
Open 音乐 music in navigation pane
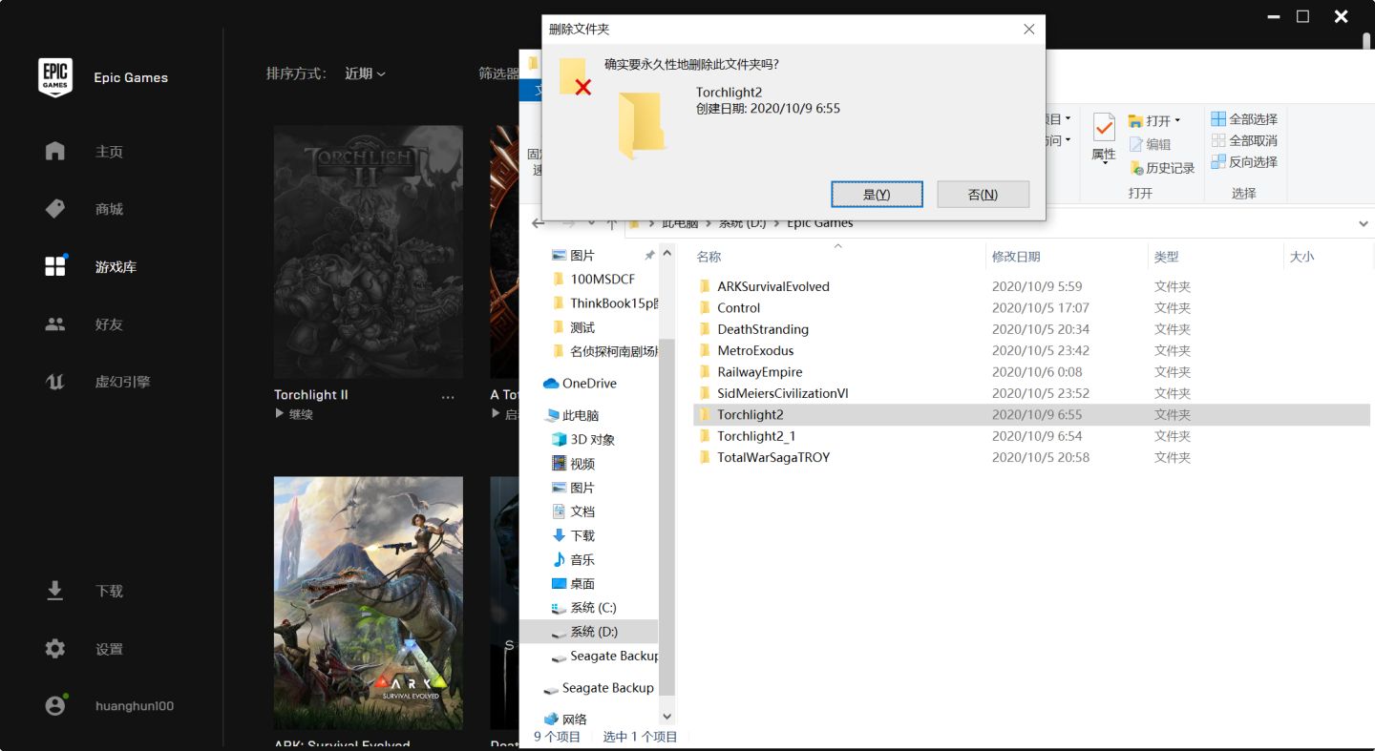coord(582,560)
